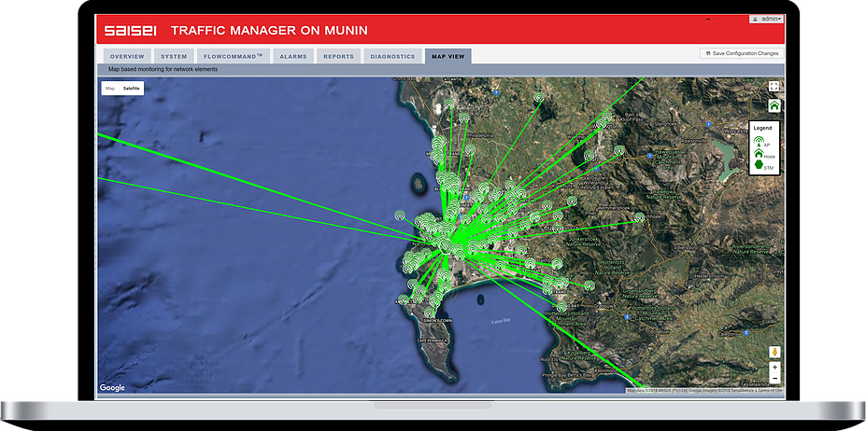Toggle fullscreen map view icon

pyautogui.click(x=774, y=87)
